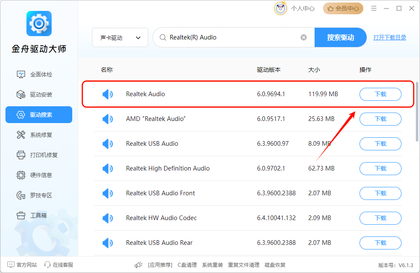Select the Realtek High Definition Audio name
Screen dimensions: 420x273
pos(168,168)
